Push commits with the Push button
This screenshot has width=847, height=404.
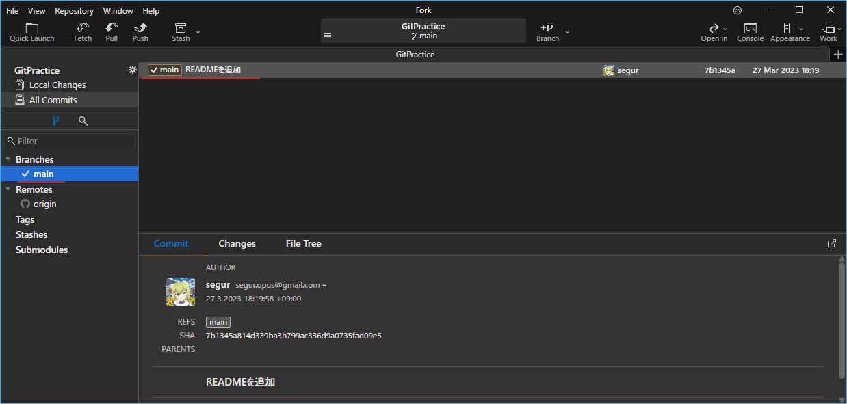click(140, 32)
